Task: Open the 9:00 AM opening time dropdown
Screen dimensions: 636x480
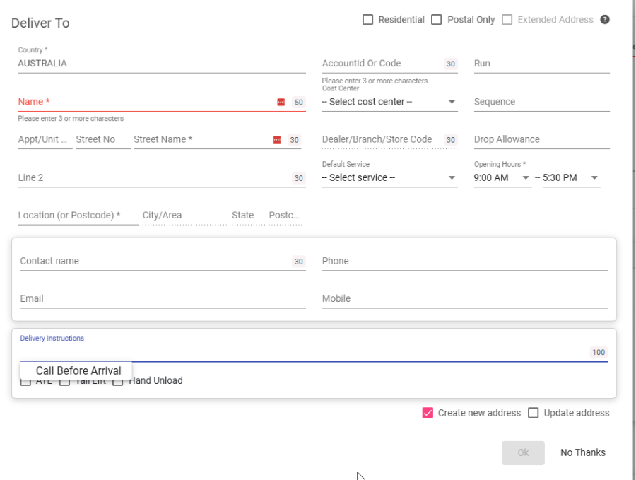Action: click(x=502, y=177)
